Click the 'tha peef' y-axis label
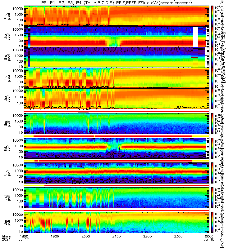The height and width of the screenshot is (248, 233). (x=7, y=16)
